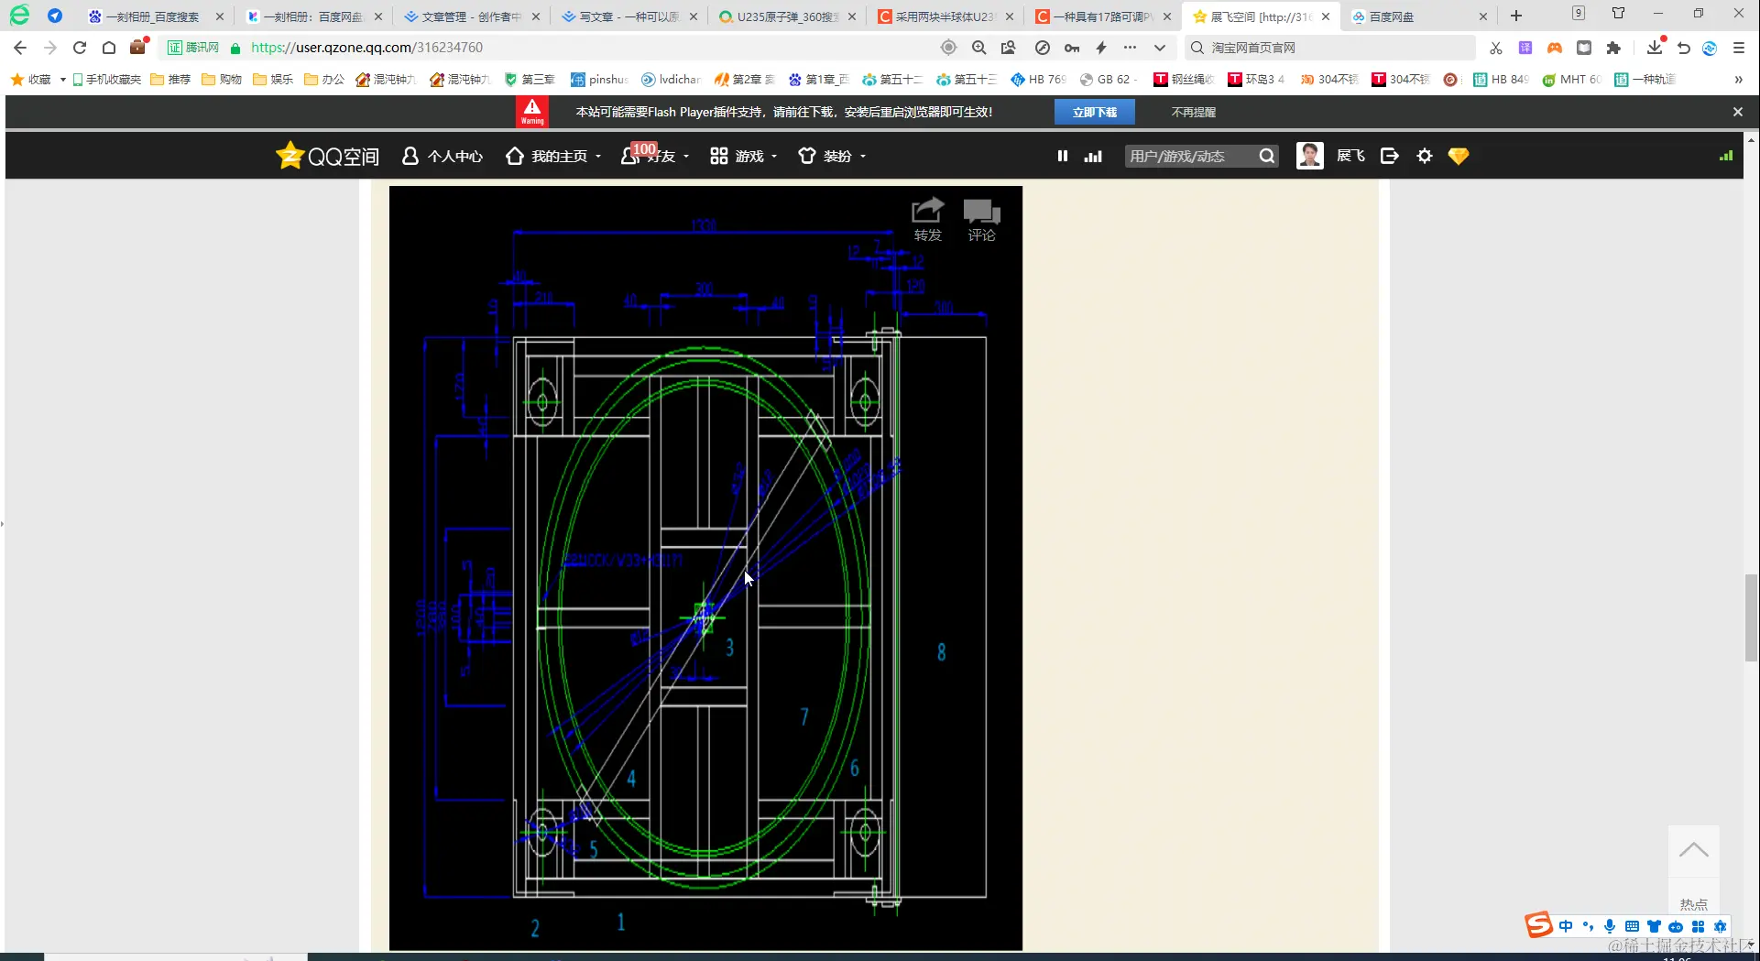Expand the 装扮 dropdown menu
1760x961 pixels.
(863, 157)
